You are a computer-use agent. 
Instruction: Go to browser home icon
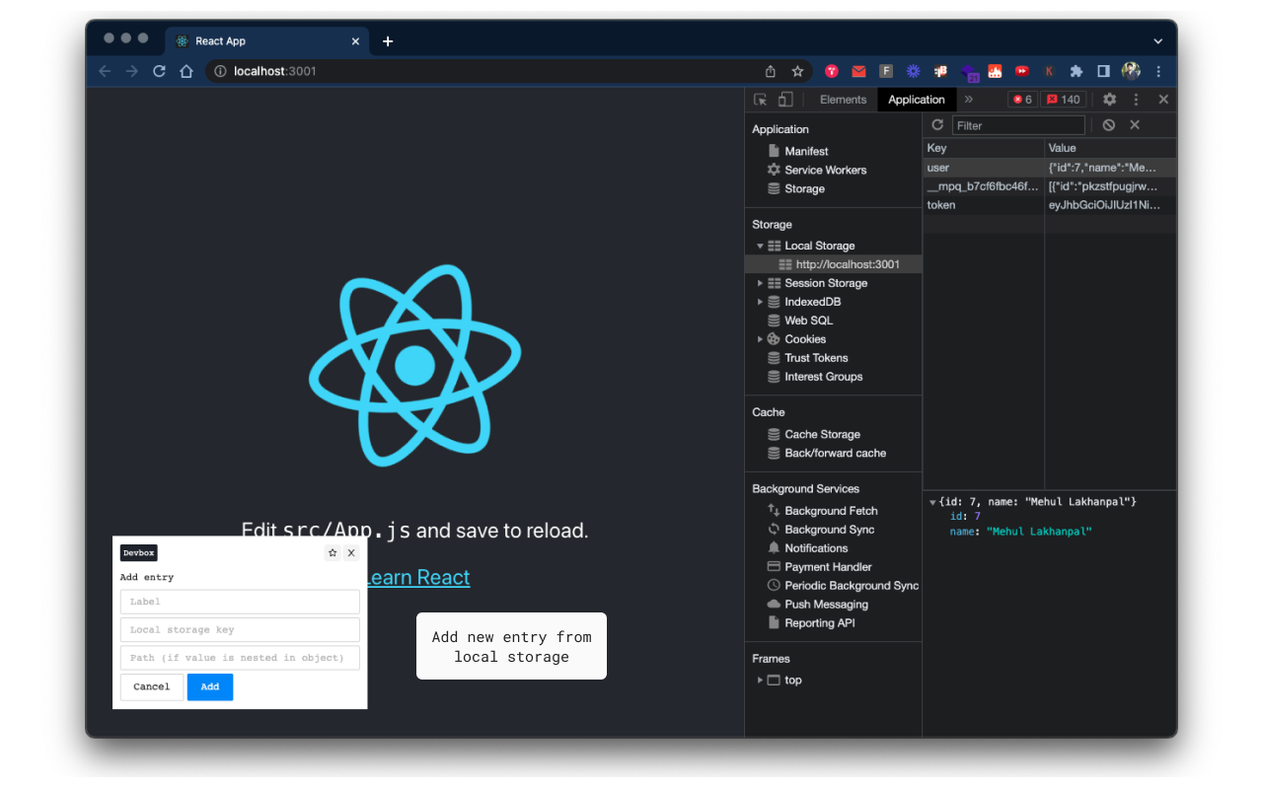186,71
